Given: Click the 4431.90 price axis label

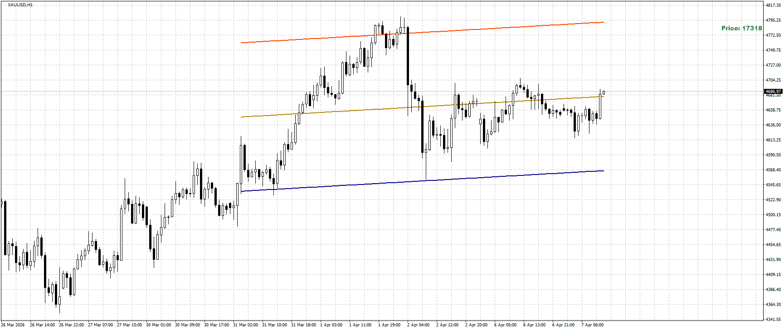Looking at the screenshot, I should pyautogui.click(x=773, y=260).
